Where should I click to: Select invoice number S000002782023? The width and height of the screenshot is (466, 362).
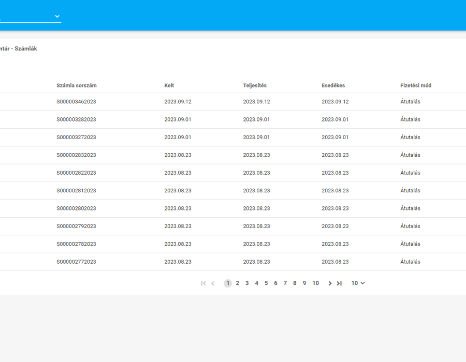77,244
